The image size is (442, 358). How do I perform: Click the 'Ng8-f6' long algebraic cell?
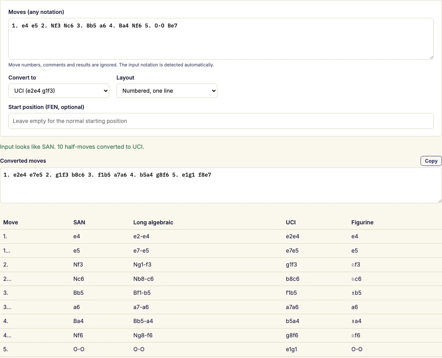(x=143, y=335)
